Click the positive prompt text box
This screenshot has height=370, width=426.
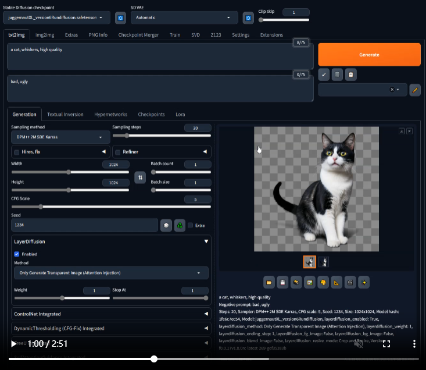[x=160, y=56]
